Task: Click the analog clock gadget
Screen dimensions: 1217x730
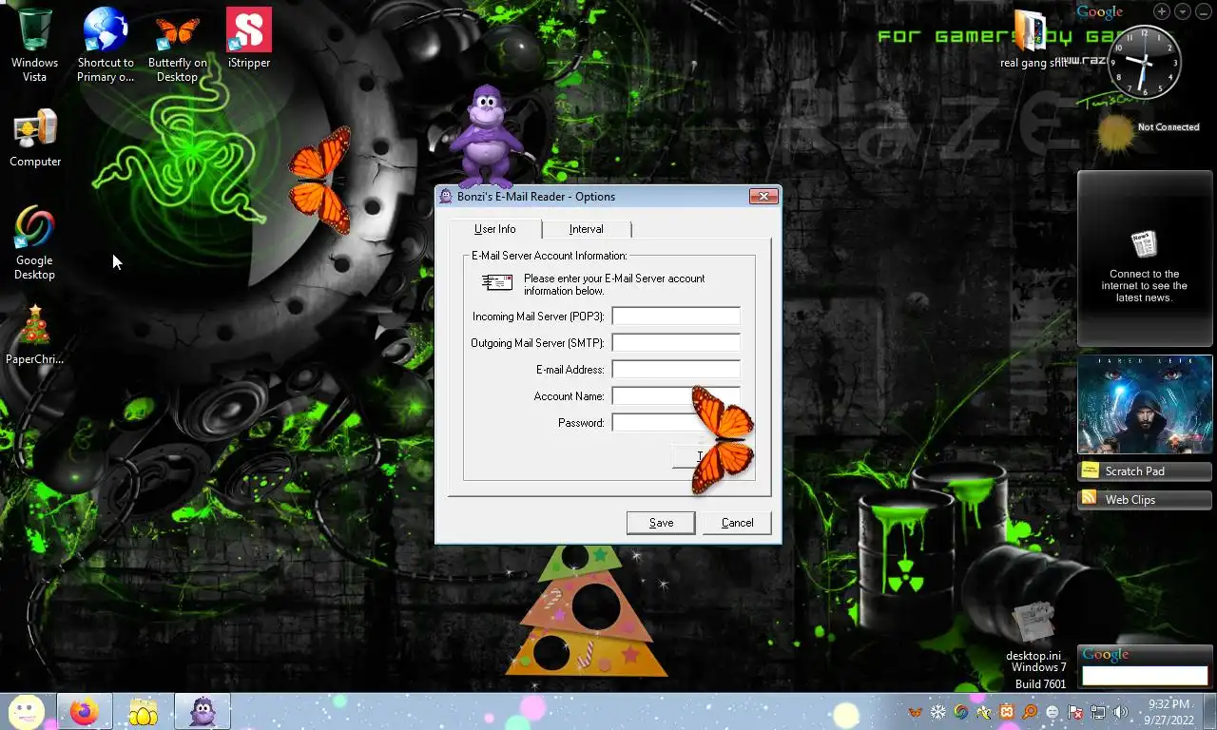Action: [1145, 62]
